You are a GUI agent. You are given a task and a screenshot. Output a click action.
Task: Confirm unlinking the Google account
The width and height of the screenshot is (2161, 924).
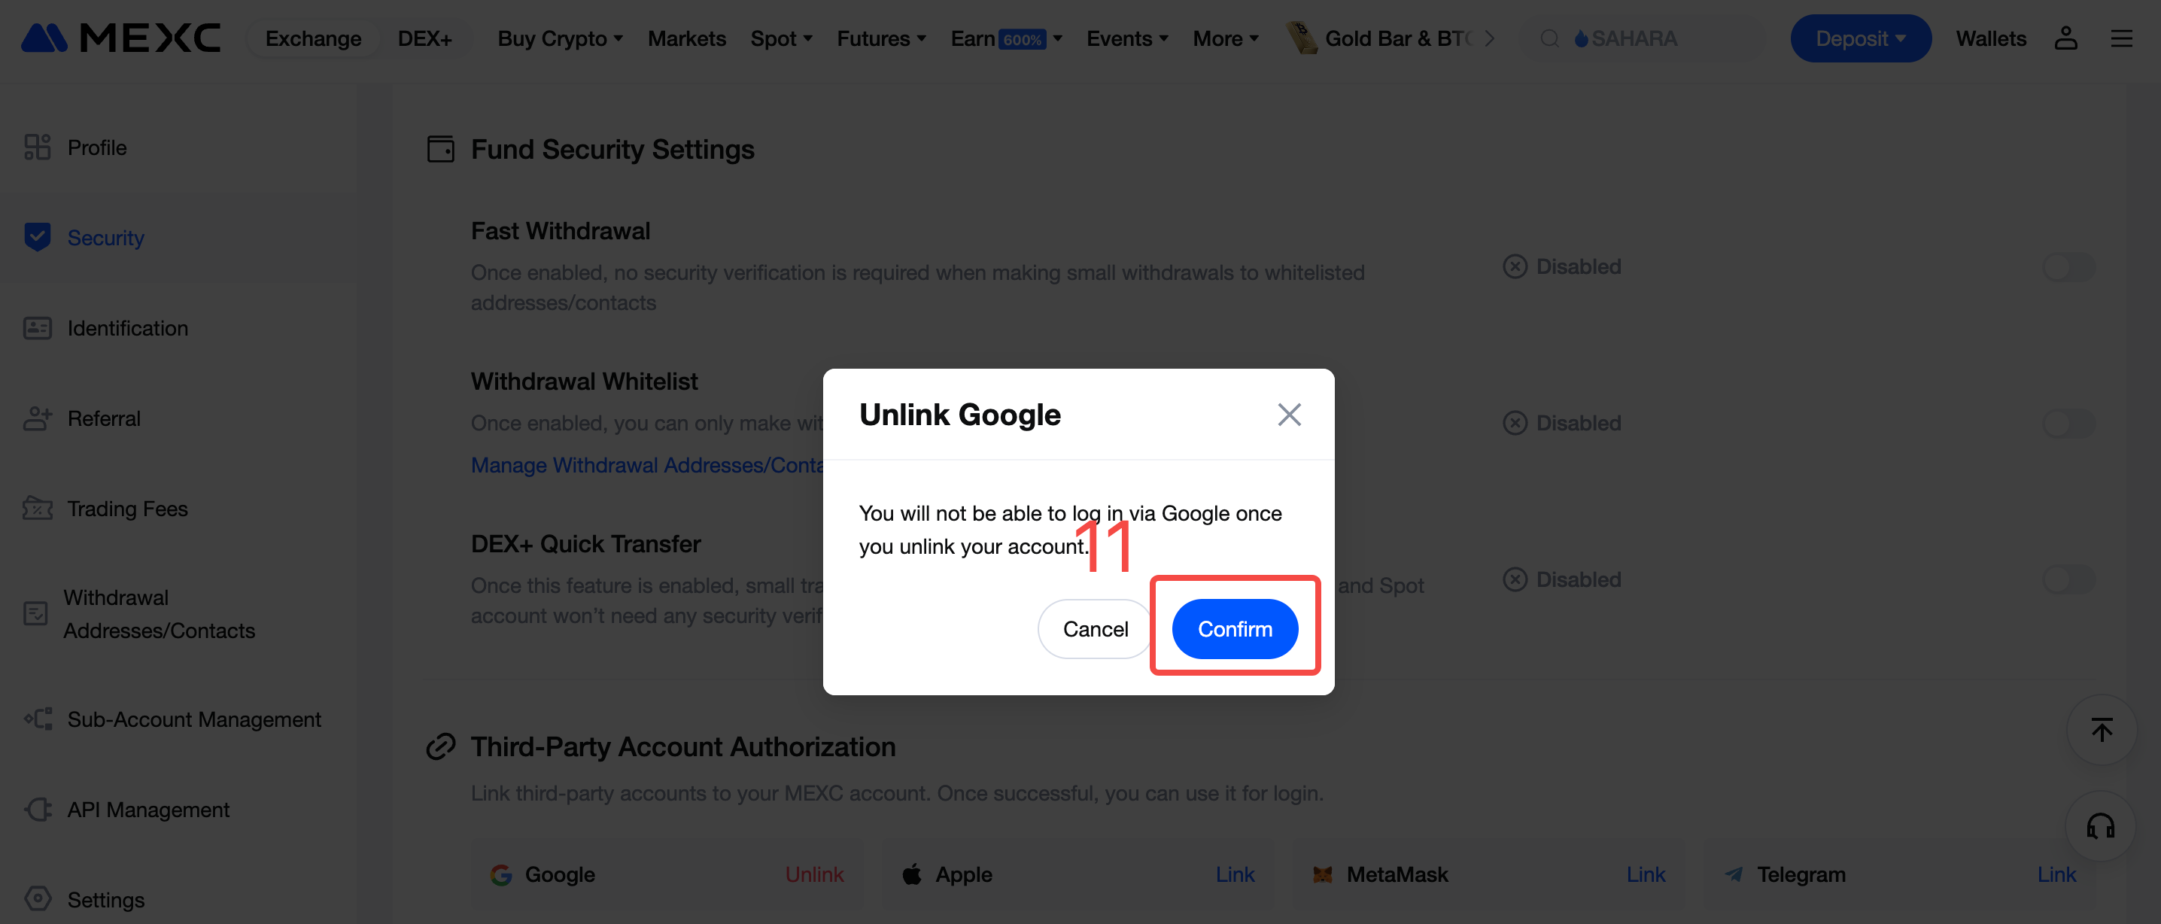point(1234,628)
